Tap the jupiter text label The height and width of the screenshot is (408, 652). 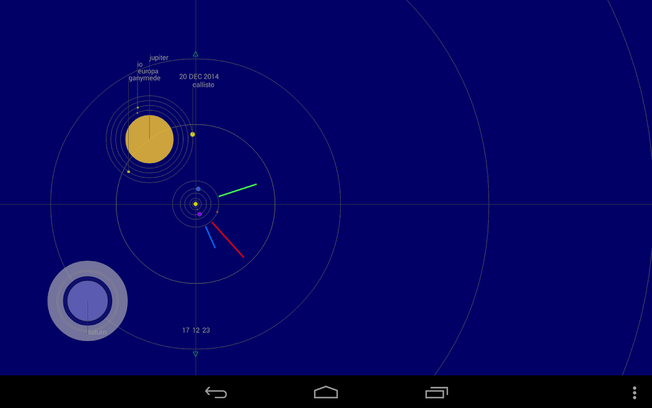pyautogui.click(x=159, y=58)
